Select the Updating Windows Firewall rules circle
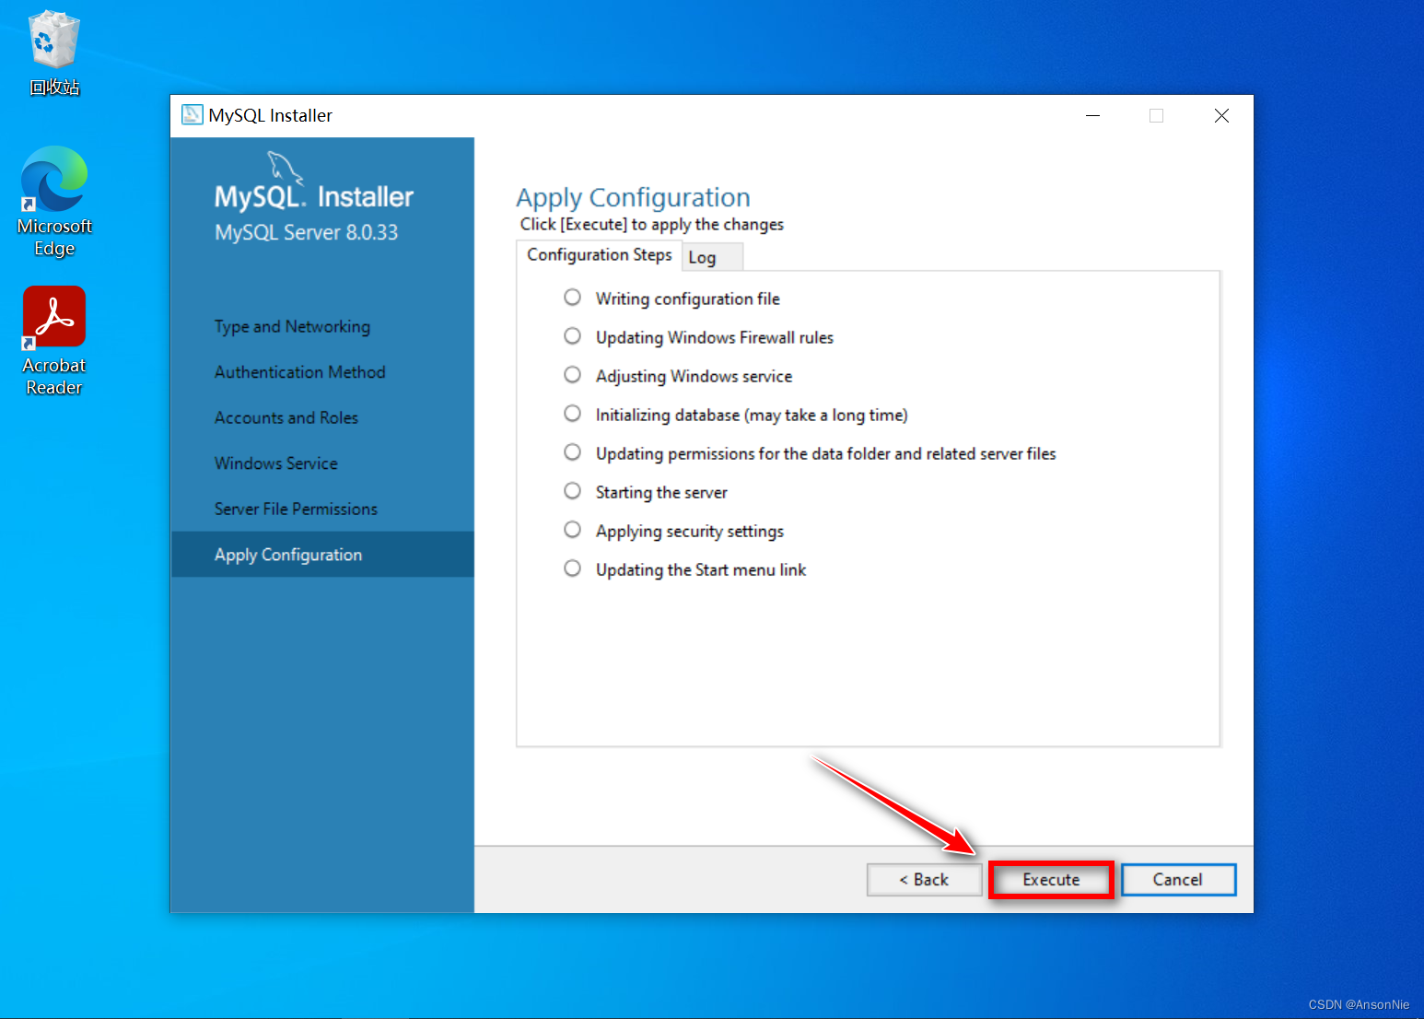 click(572, 336)
